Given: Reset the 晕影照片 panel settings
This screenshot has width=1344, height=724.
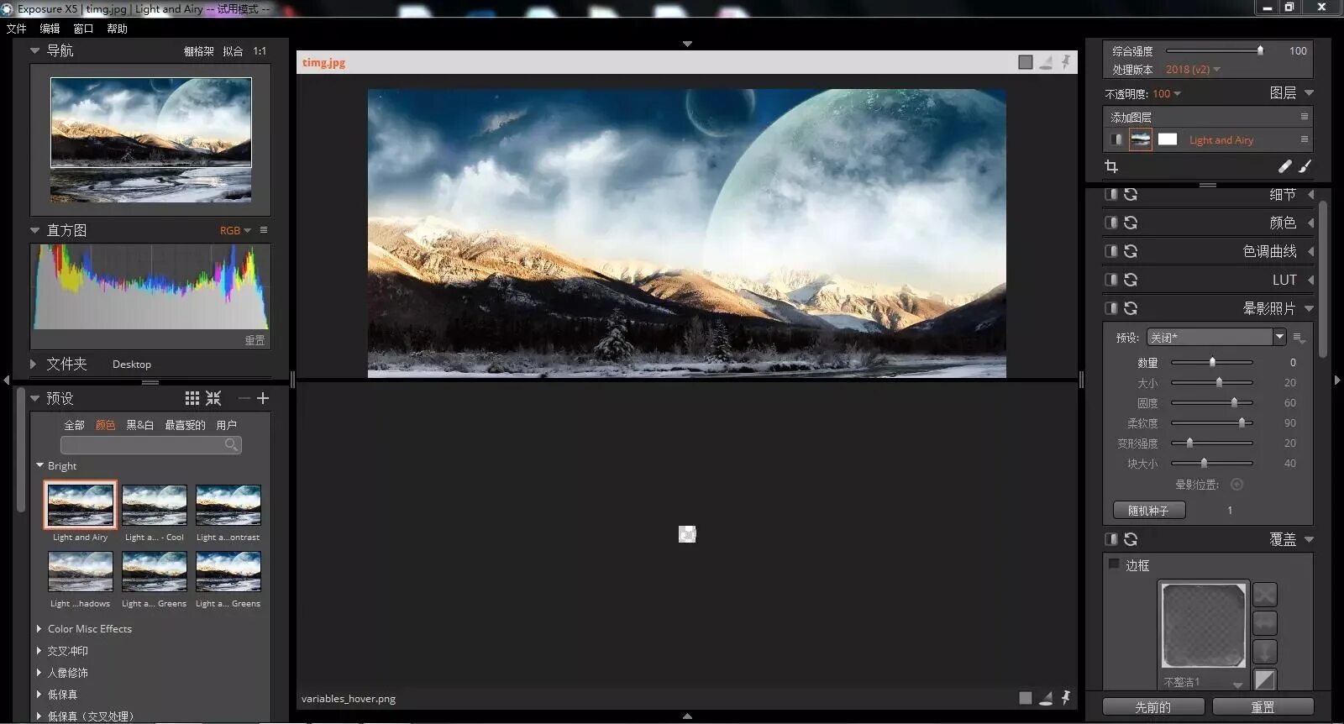Looking at the screenshot, I should [x=1131, y=308].
